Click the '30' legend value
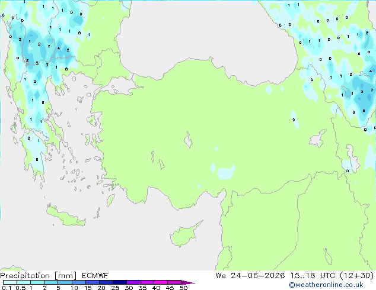The height and width of the screenshot is (290, 376). coord(129,288)
